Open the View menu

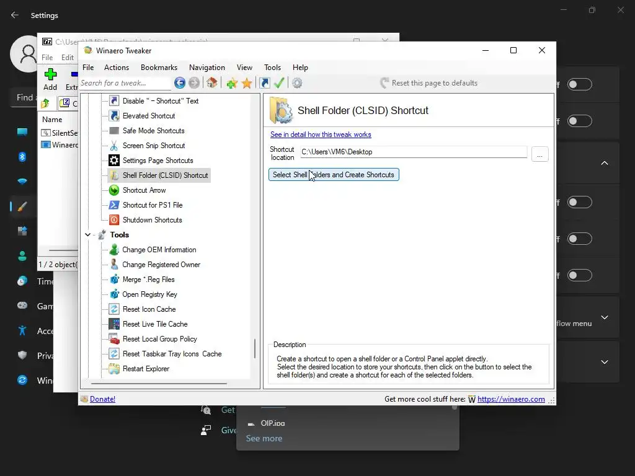click(244, 68)
